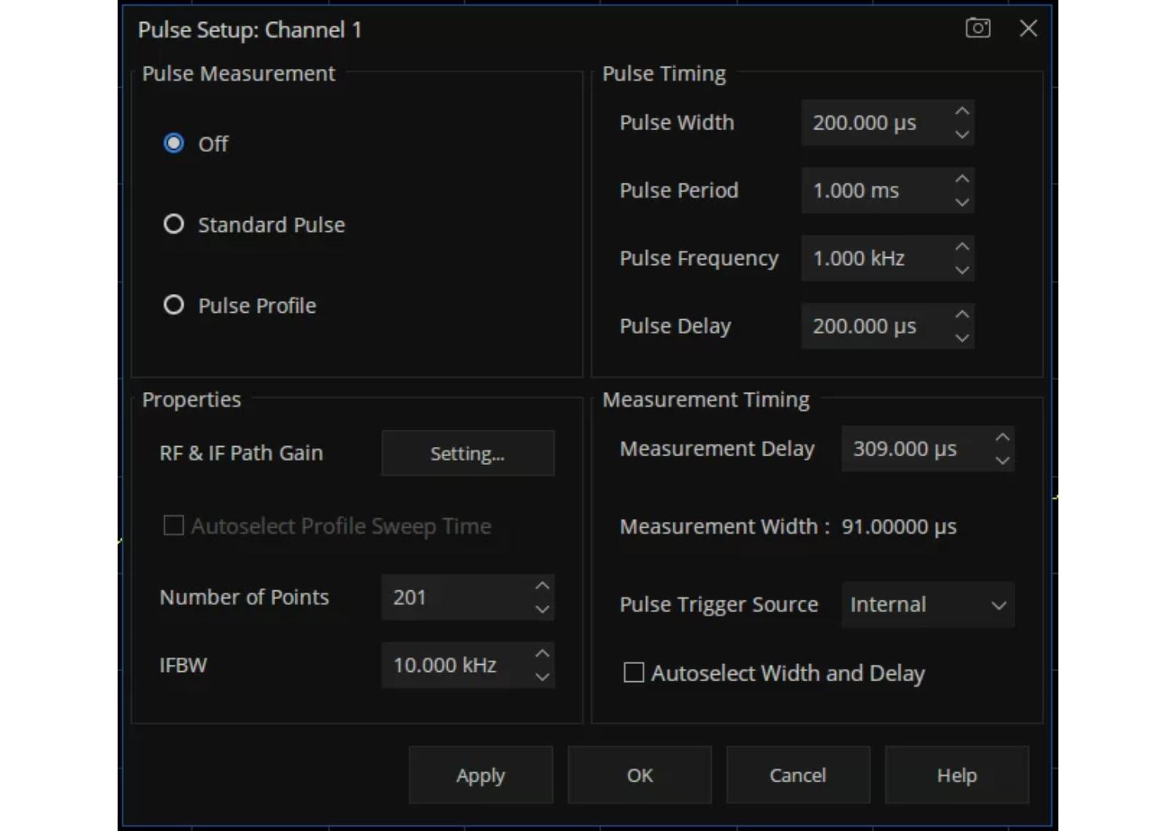The height and width of the screenshot is (831, 1176).
Task: Click the screenshot camera icon
Action: [978, 28]
